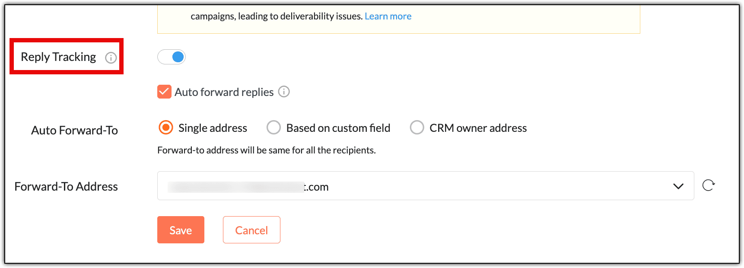This screenshot has width=744, height=268.
Task: Click the Based on custom field label text
Action: point(338,128)
